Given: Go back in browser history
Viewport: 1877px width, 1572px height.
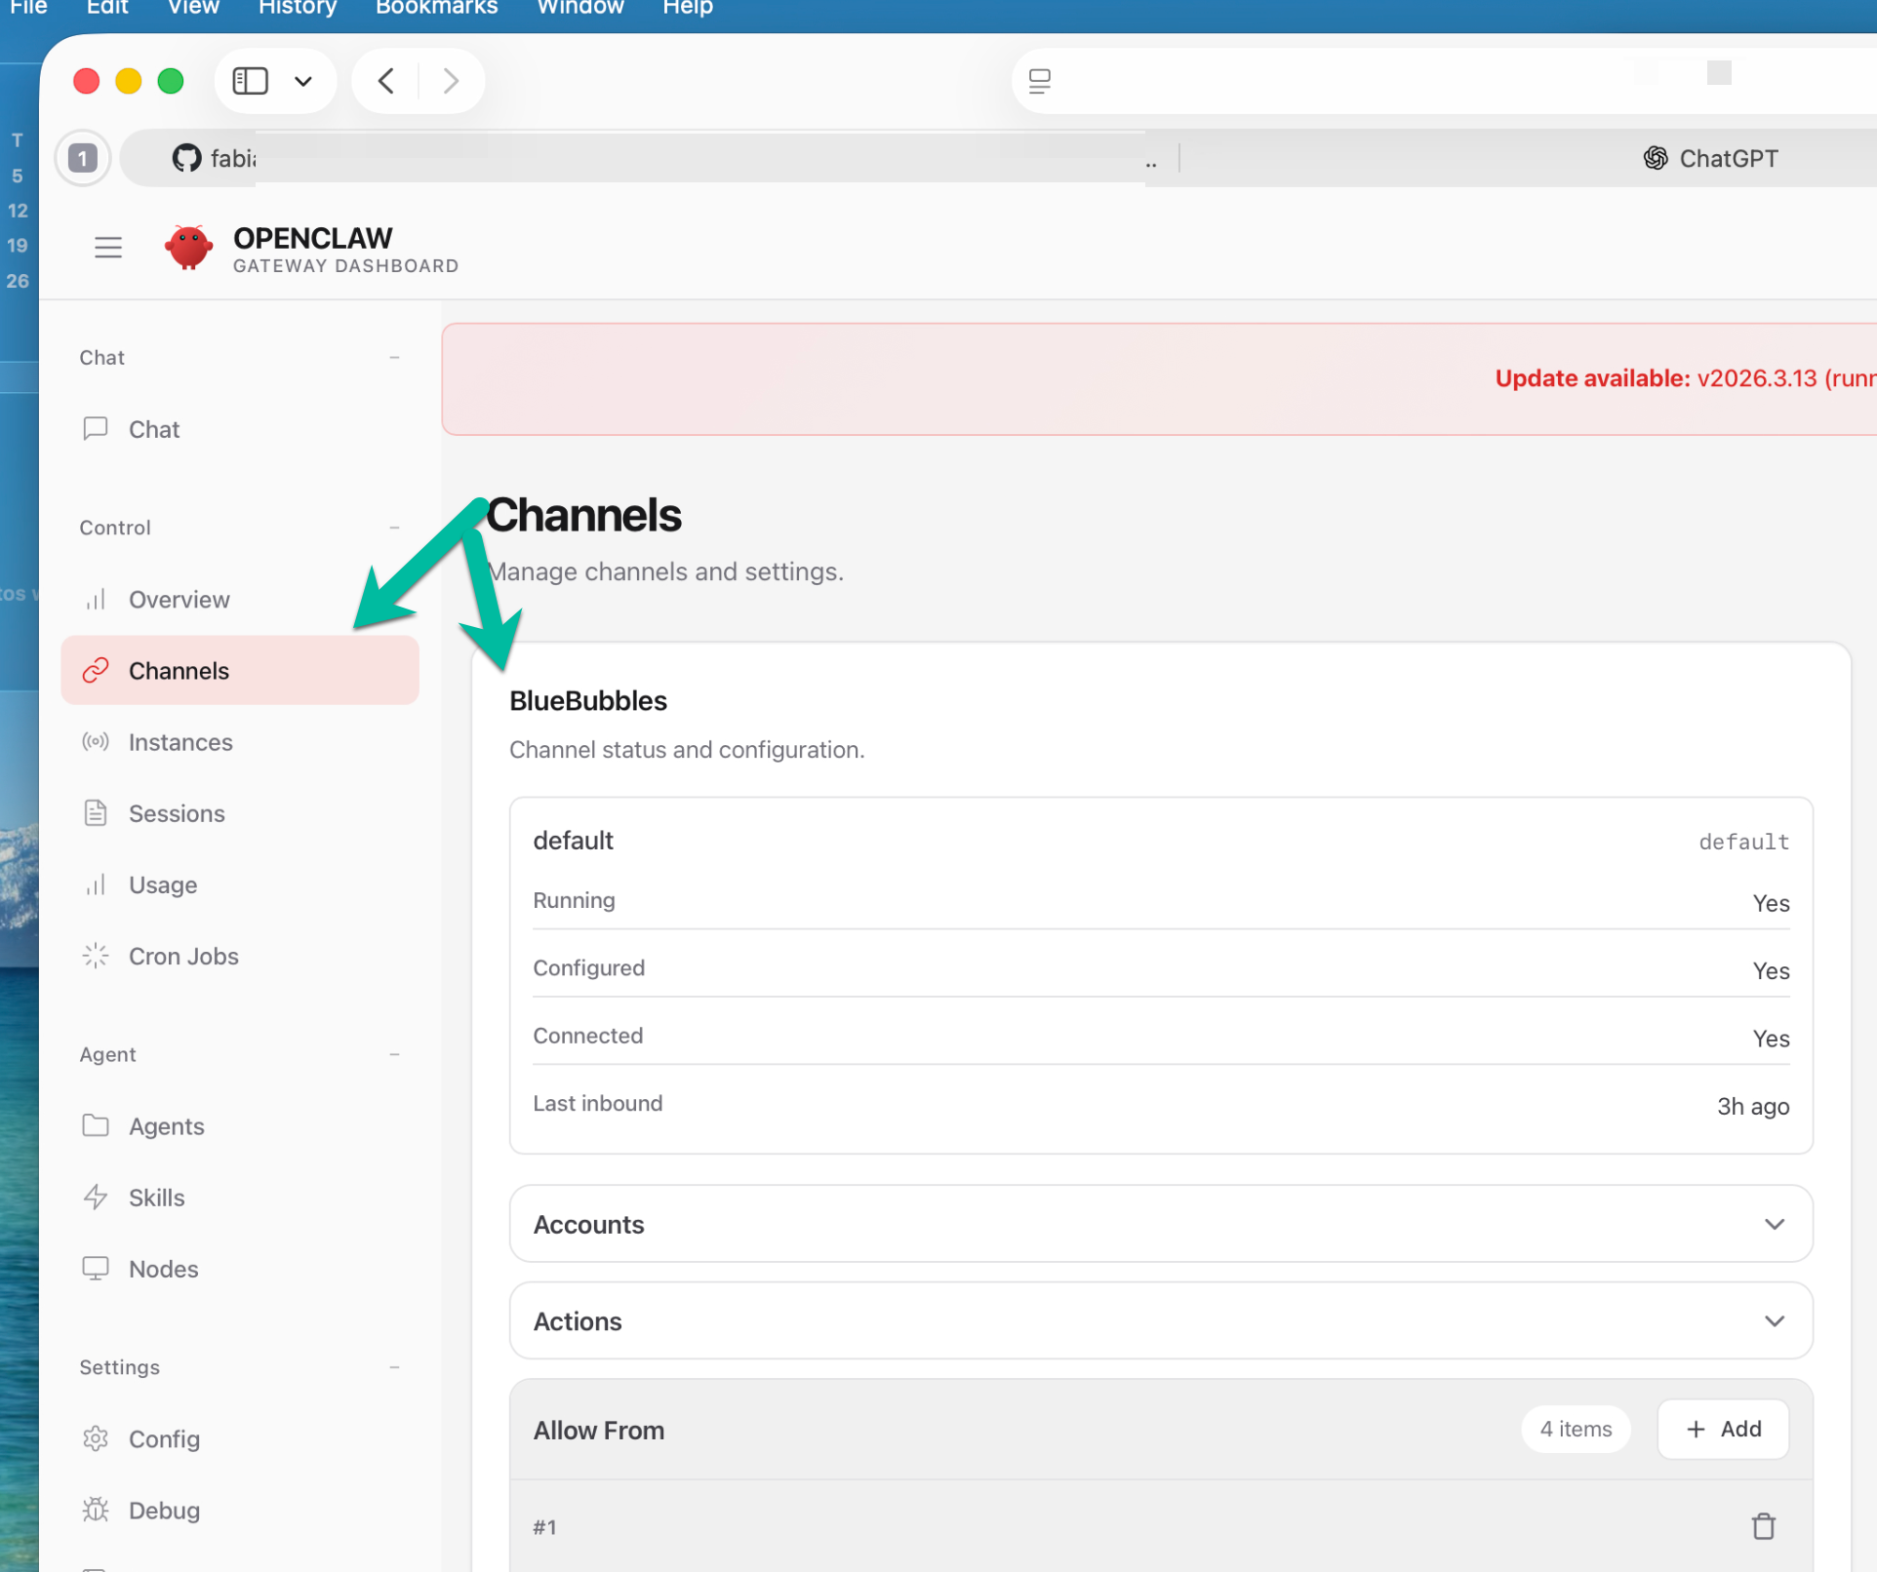Looking at the screenshot, I should (x=386, y=81).
